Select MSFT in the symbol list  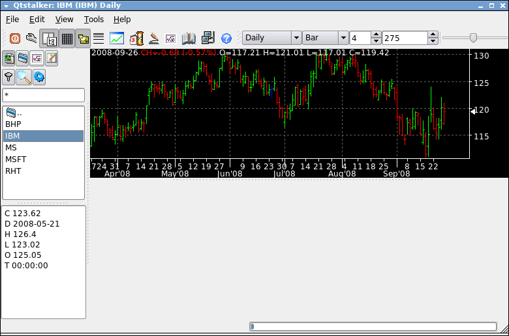[44, 160]
